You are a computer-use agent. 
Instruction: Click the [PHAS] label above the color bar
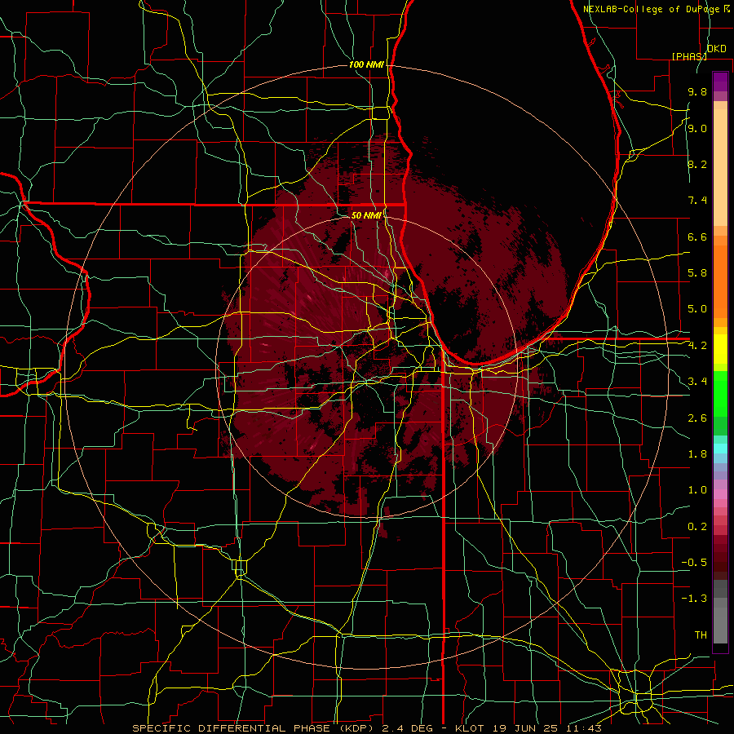689,56
